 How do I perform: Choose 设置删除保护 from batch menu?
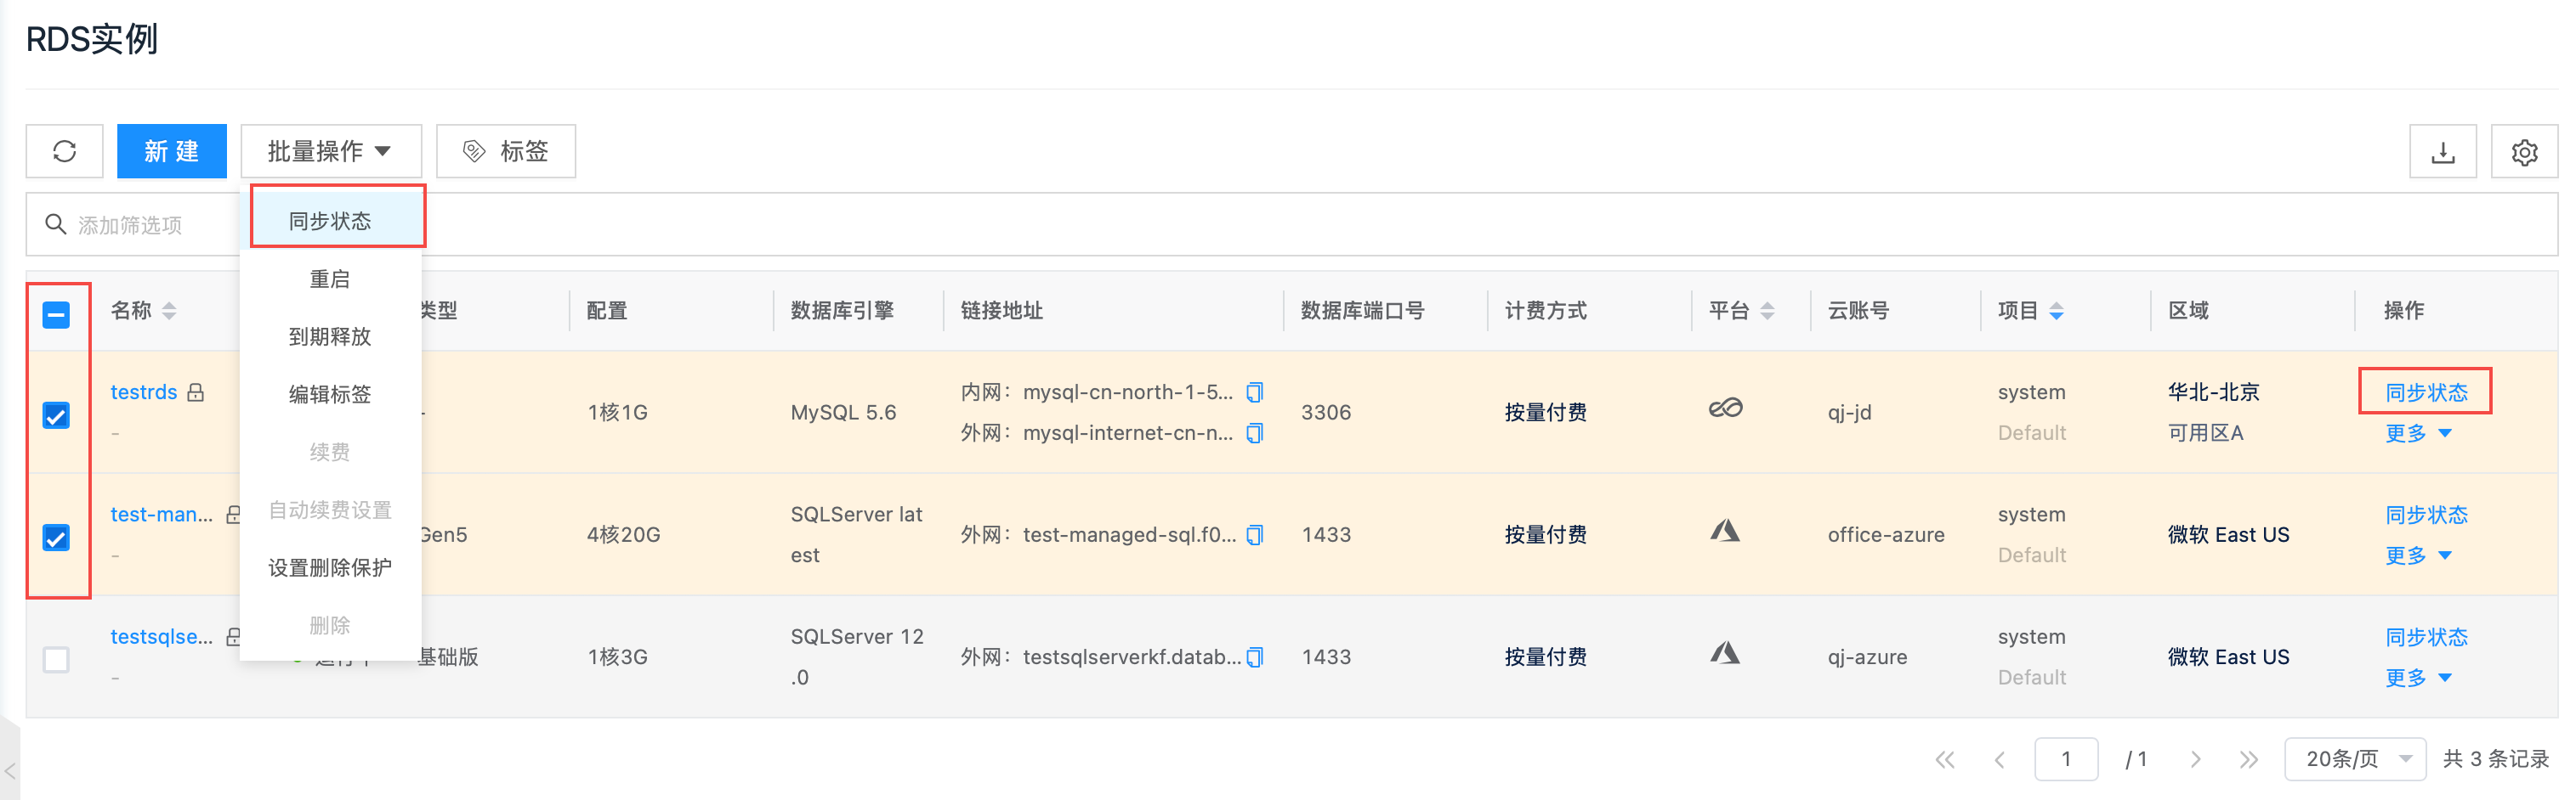330,567
